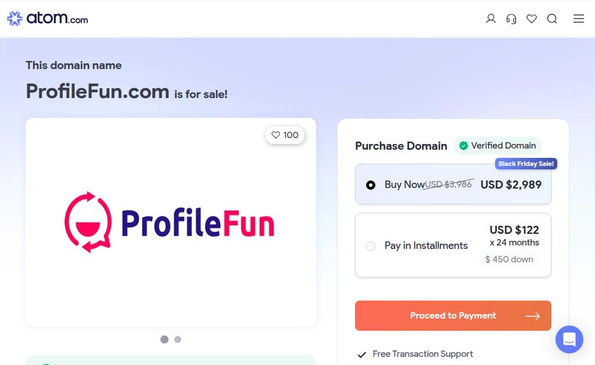Select the Buy Now radio option

(x=371, y=185)
